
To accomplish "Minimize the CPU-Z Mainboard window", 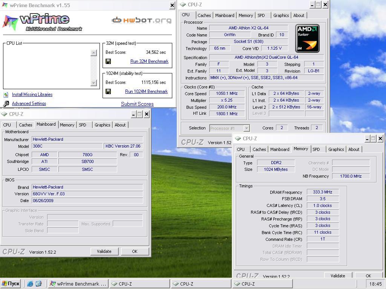I will 133,114.
